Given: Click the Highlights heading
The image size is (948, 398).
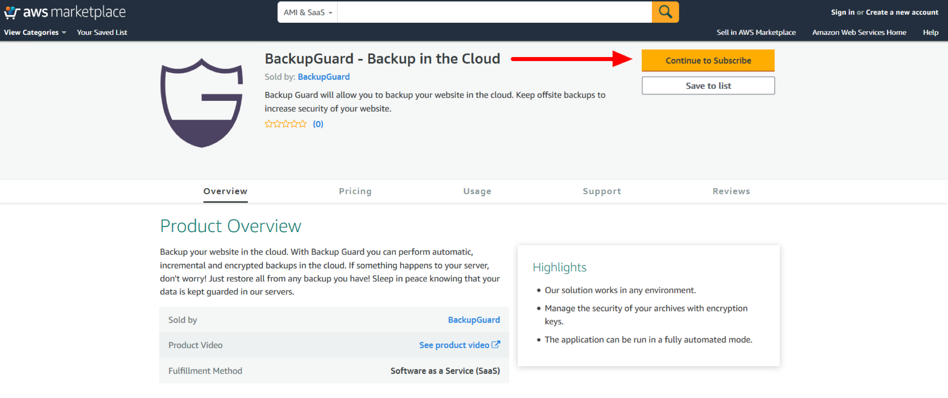Looking at the screenshot, I should (560, 267).
